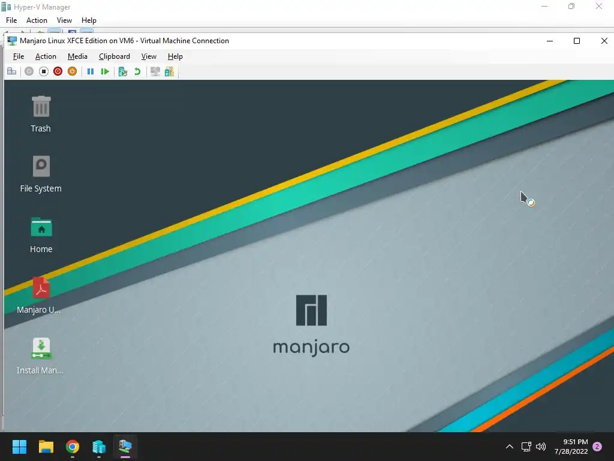Switch to Hyper-V Manager in the taskbar
614x461 pixels.
click(x=99, y=447)
